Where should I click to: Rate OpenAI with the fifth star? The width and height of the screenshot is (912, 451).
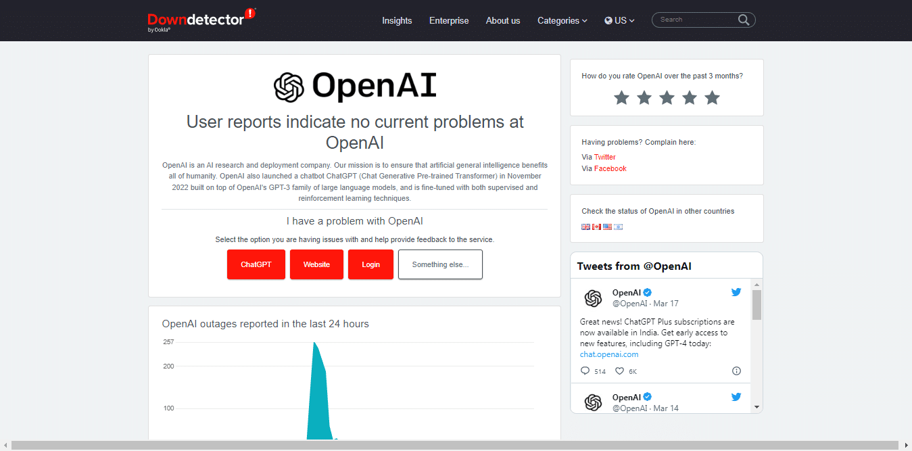click(712, 98)
